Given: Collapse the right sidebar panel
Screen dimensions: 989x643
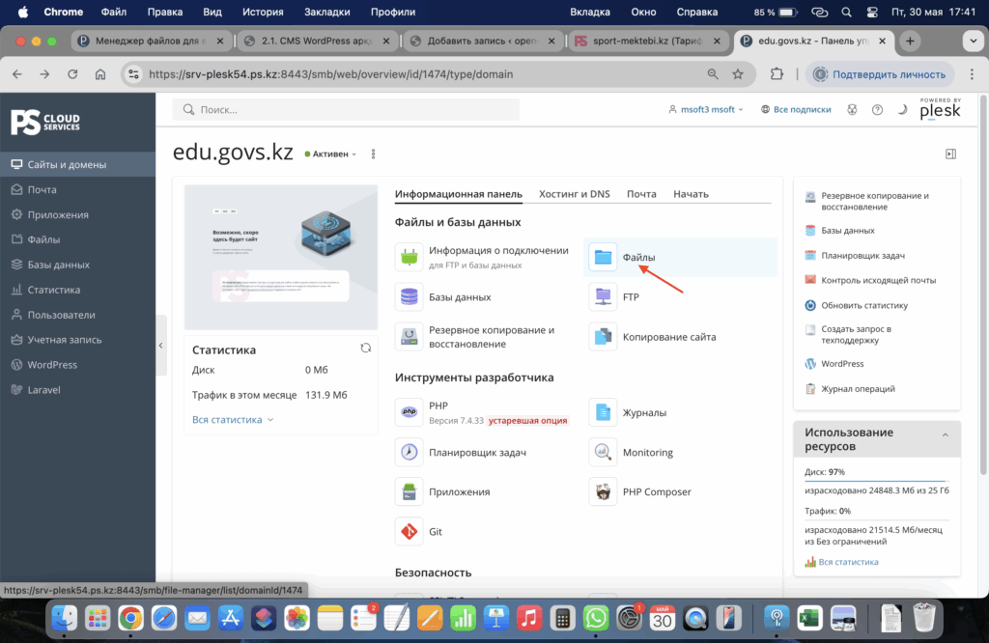Looking at the screenshot, I should tap(950, 154).
